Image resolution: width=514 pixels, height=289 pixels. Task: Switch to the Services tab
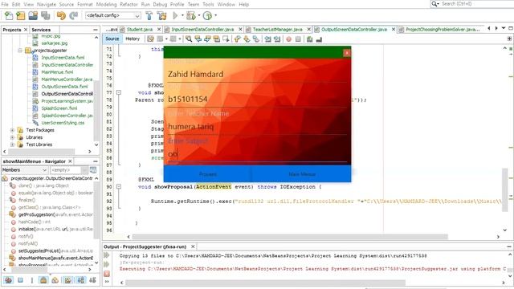41,30
